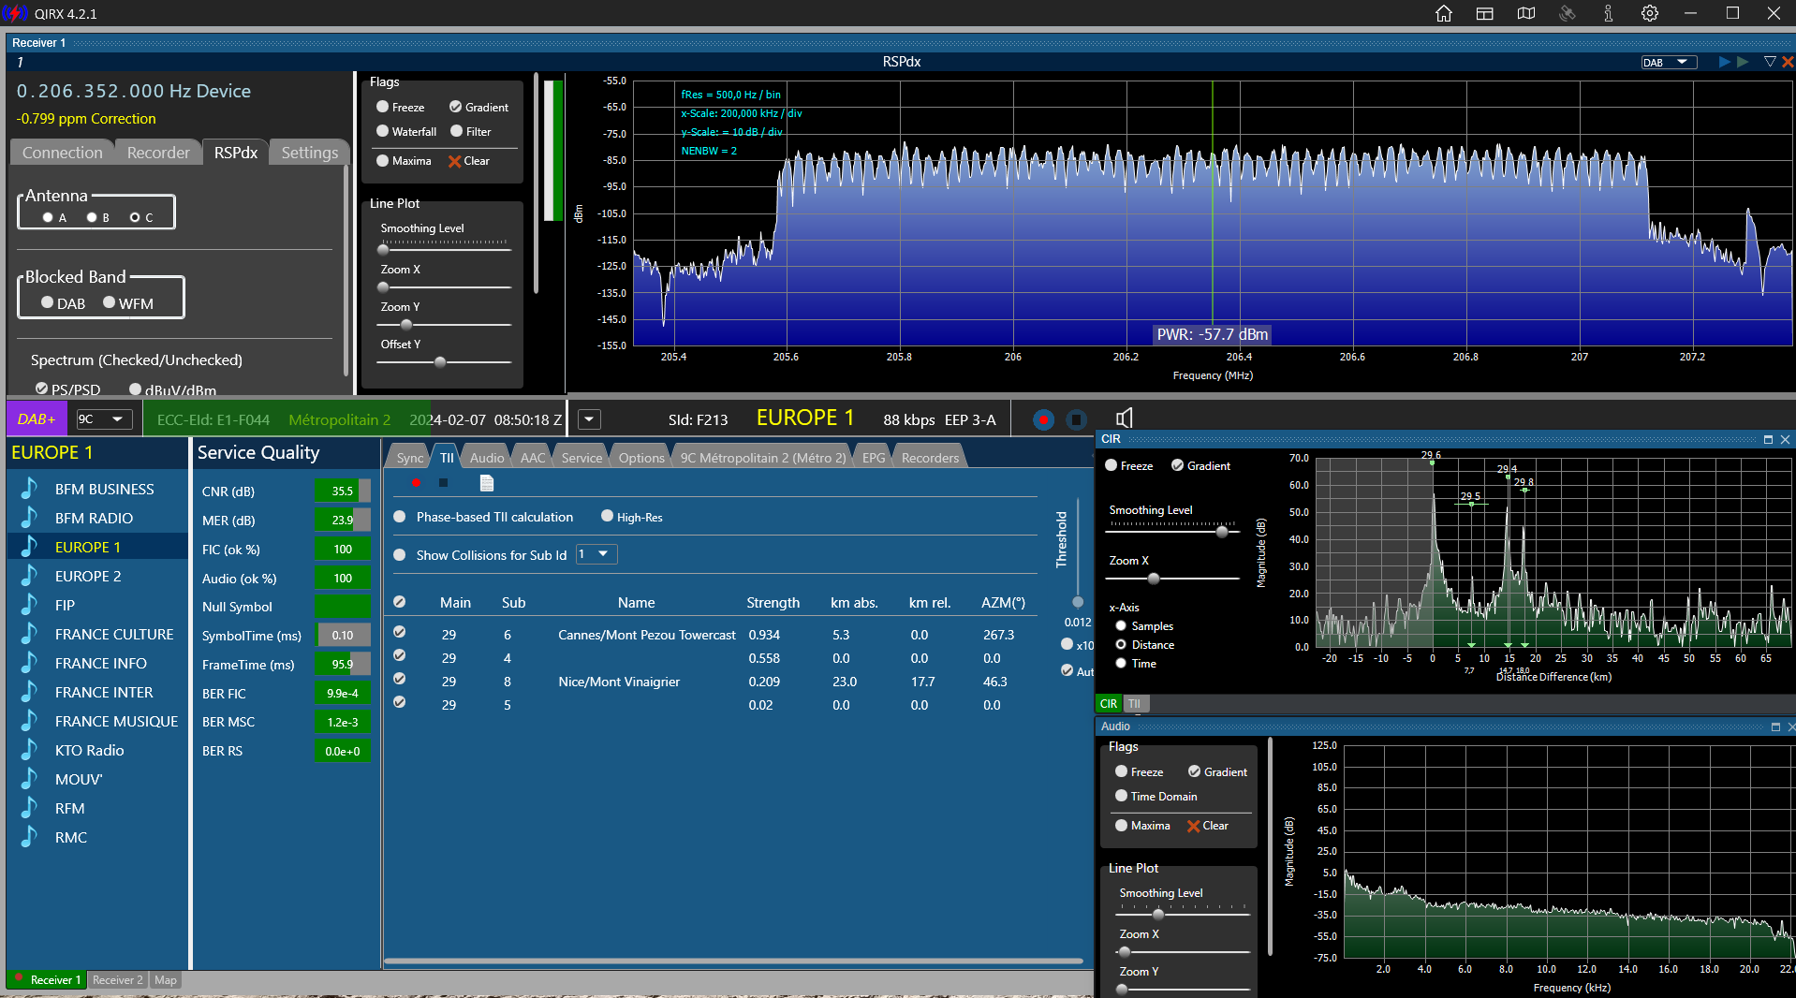Click the satellite GPS icon
The width and height of the screenshot is (1796, 998).
tap(1567, 13)
